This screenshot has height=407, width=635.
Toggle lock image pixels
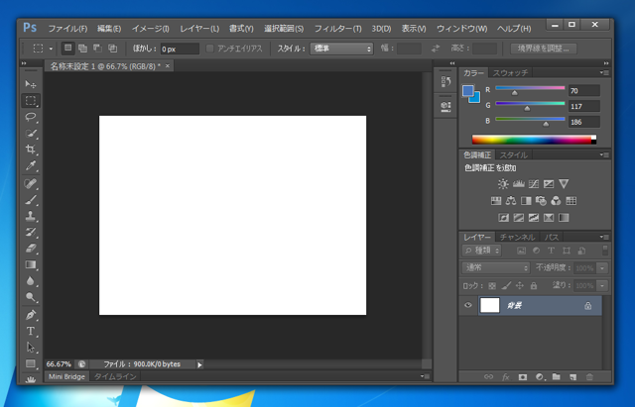click(x=506, y=286)
